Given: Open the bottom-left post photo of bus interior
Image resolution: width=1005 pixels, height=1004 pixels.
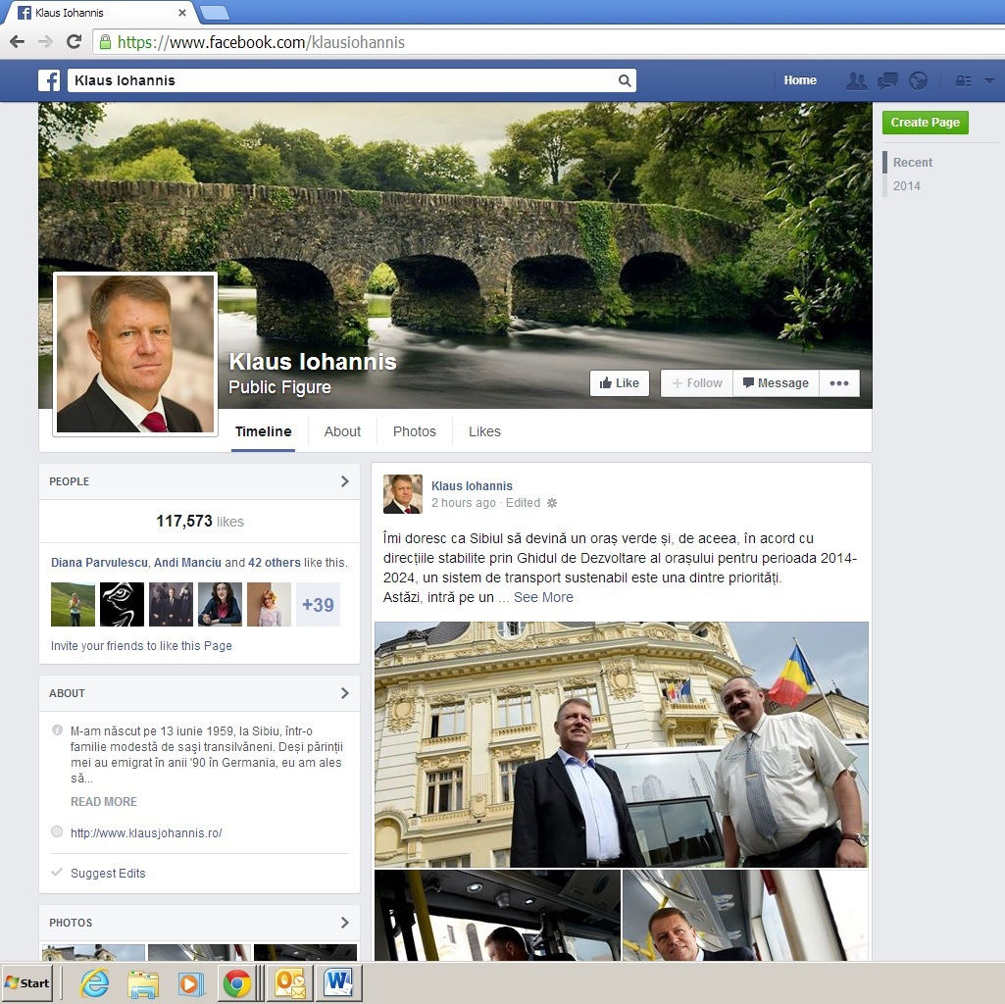Looking at the screenshot, I should coord(497,916).
